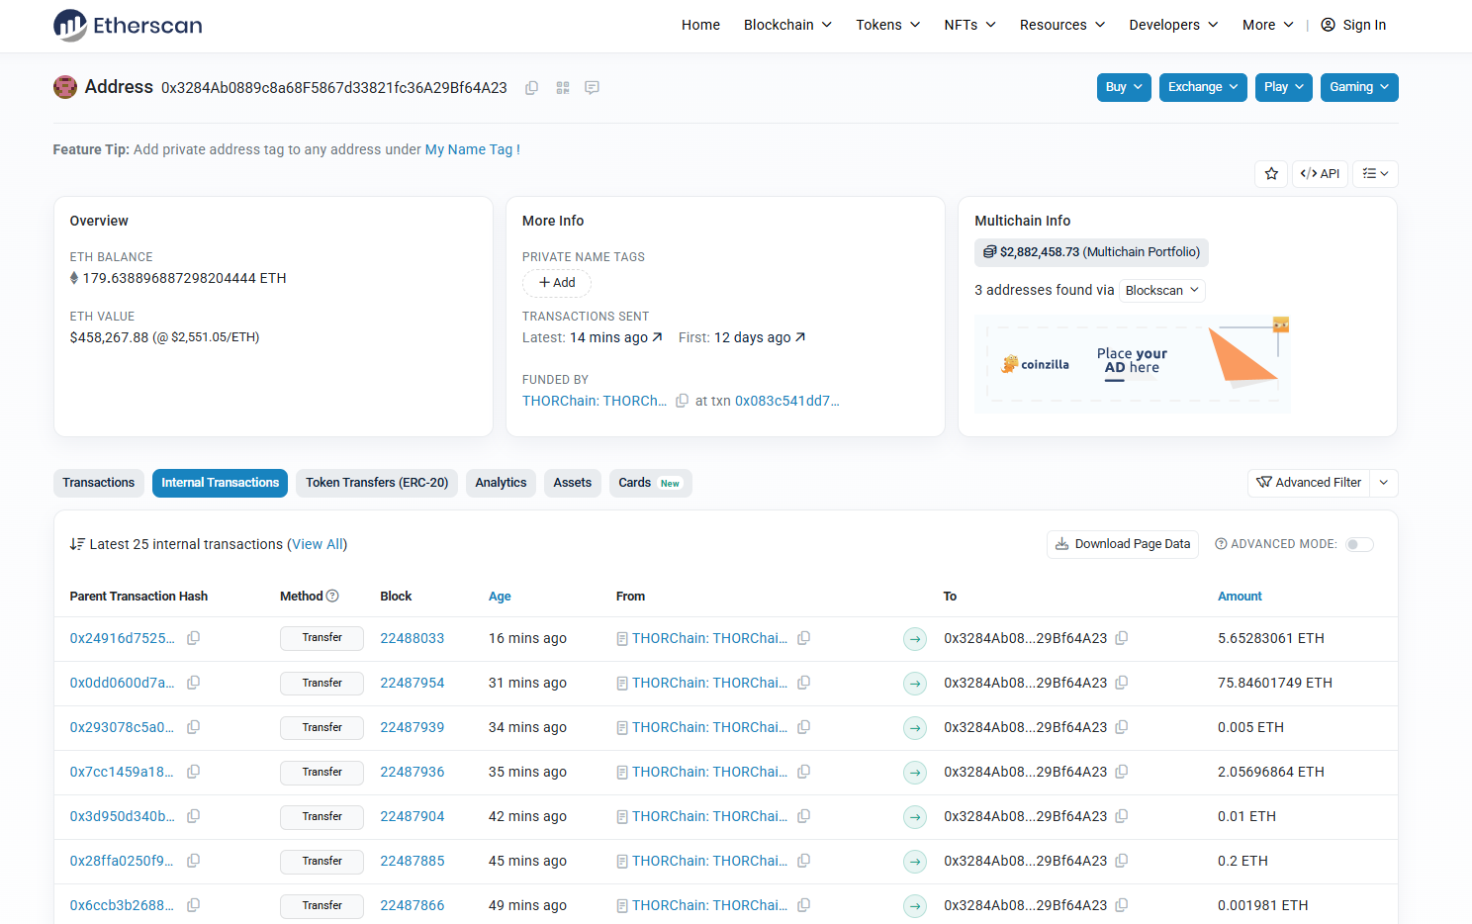
Task: Copy the To address in the first internal transaction
Action: (1121, 638)
